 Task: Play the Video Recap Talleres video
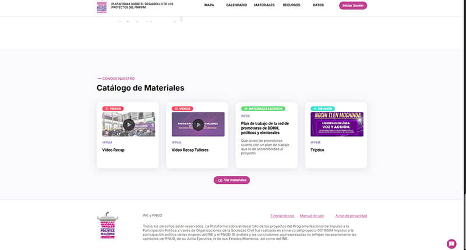[x=198, y=124]
